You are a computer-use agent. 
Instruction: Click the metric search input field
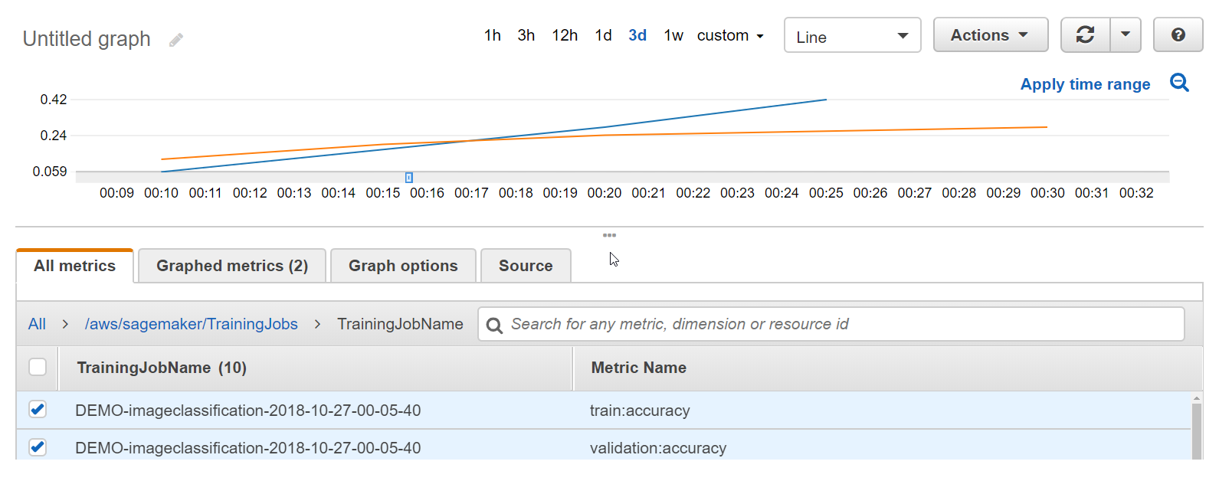click(843, 324)
